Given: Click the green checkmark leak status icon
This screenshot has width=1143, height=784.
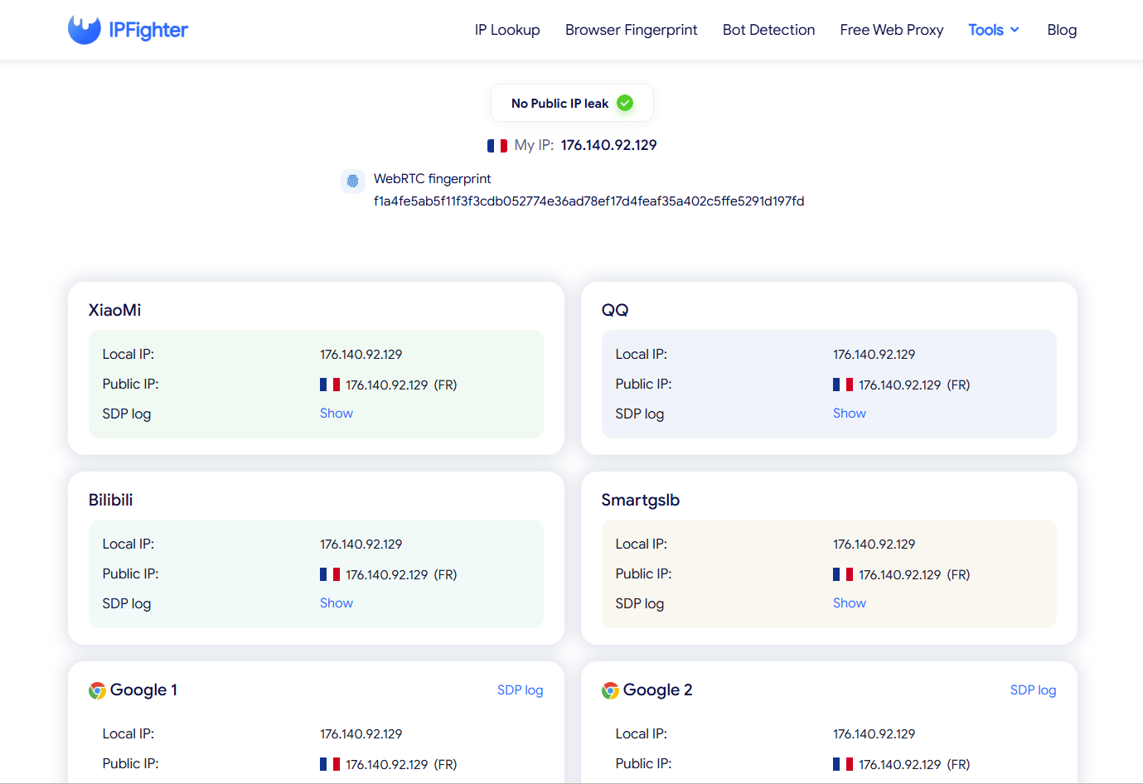Looking at the screenshot, I should [x=625, y=103].
